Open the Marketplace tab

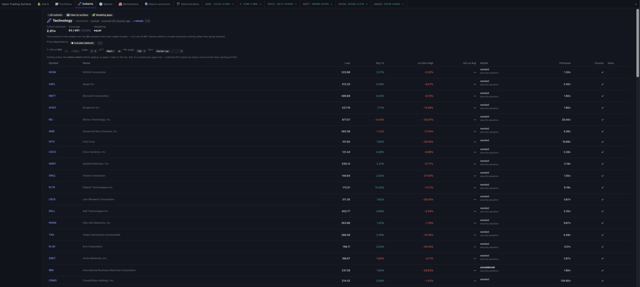click(x=129, y=4)
